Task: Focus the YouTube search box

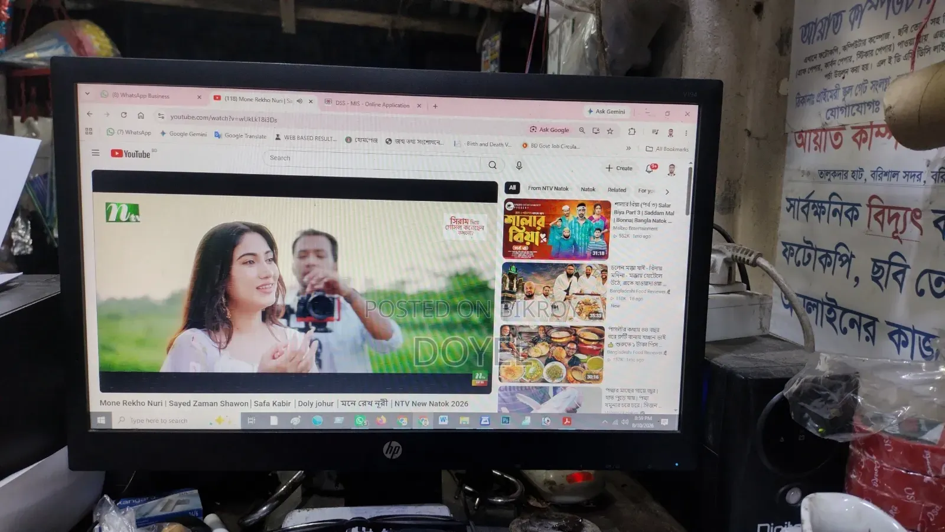Action: (x=372, y=160)
